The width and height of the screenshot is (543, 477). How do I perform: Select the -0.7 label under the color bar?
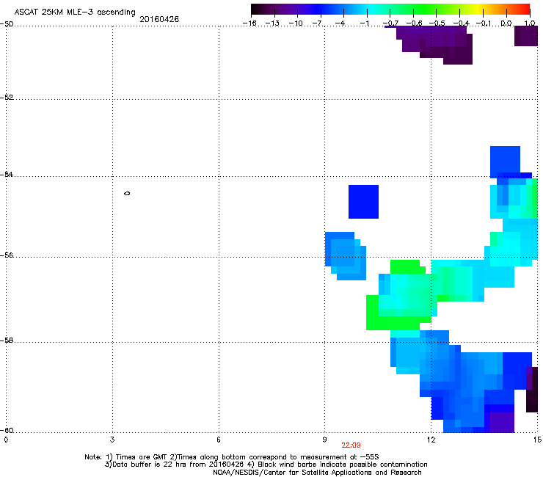pos(390,23)
